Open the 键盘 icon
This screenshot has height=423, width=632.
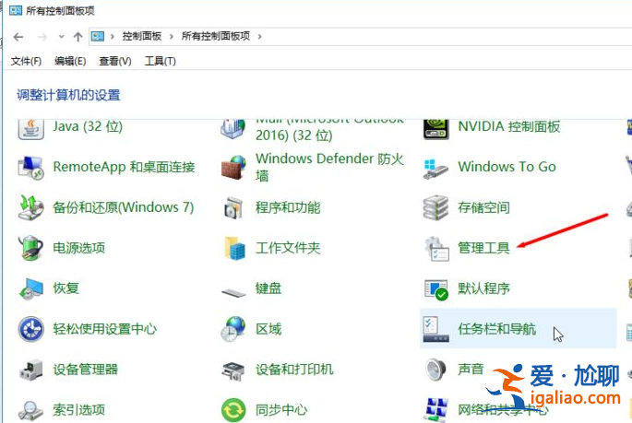click(233, 292)
